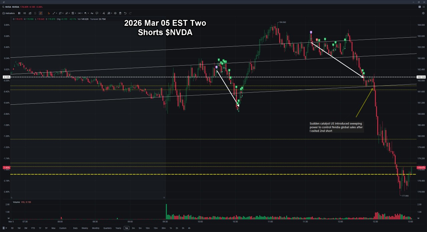Screen dimensions: 427x232
Task: Select the 5D range
Action: pyautogui.click(x=12, y=228)
